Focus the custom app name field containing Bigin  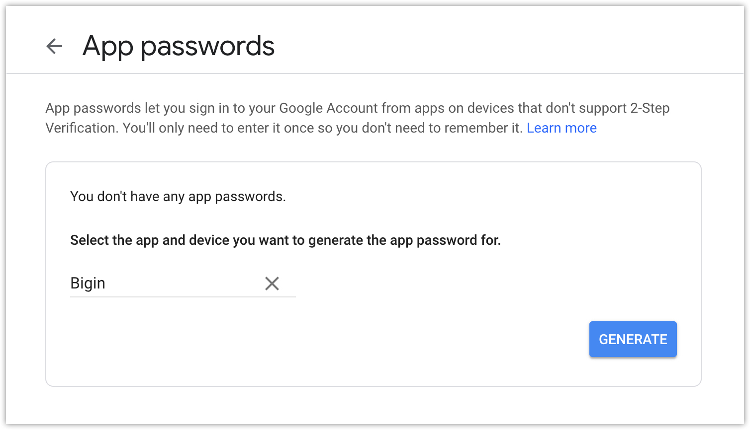click(x=183, y=284)
